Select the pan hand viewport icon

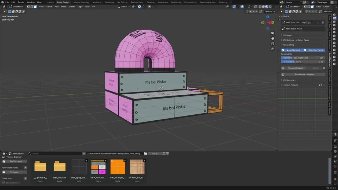273,38
